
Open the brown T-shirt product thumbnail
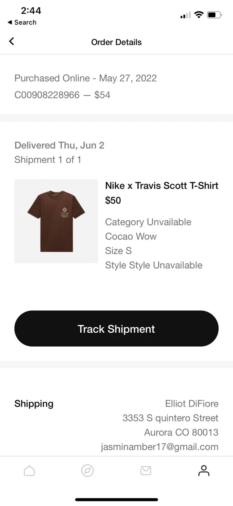coord(56,221)
